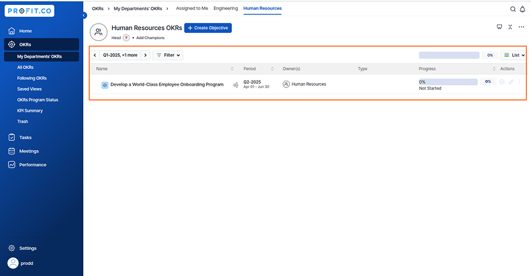
Task: Open notifications bell
Action: 522,9
